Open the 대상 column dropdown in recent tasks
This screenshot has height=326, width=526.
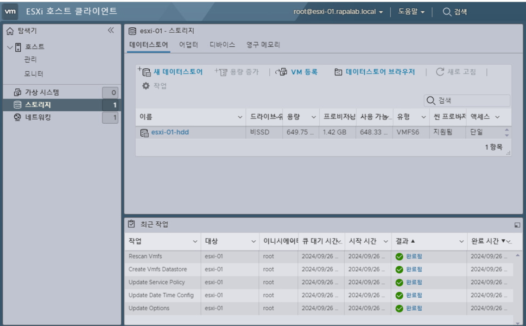[x=253, y=241]
